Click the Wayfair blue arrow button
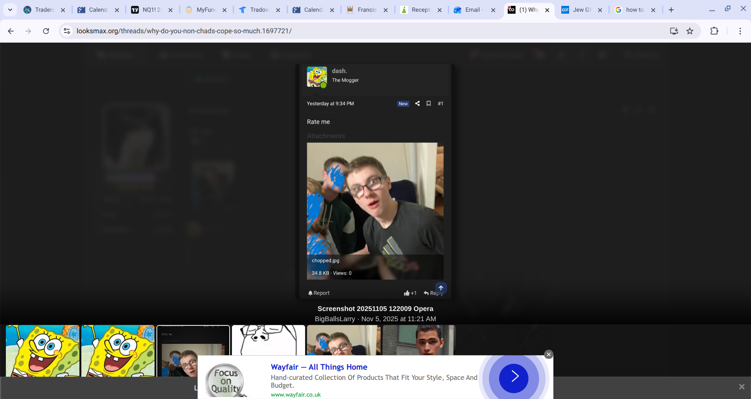The image size is (751, 399). click(514, 377)
